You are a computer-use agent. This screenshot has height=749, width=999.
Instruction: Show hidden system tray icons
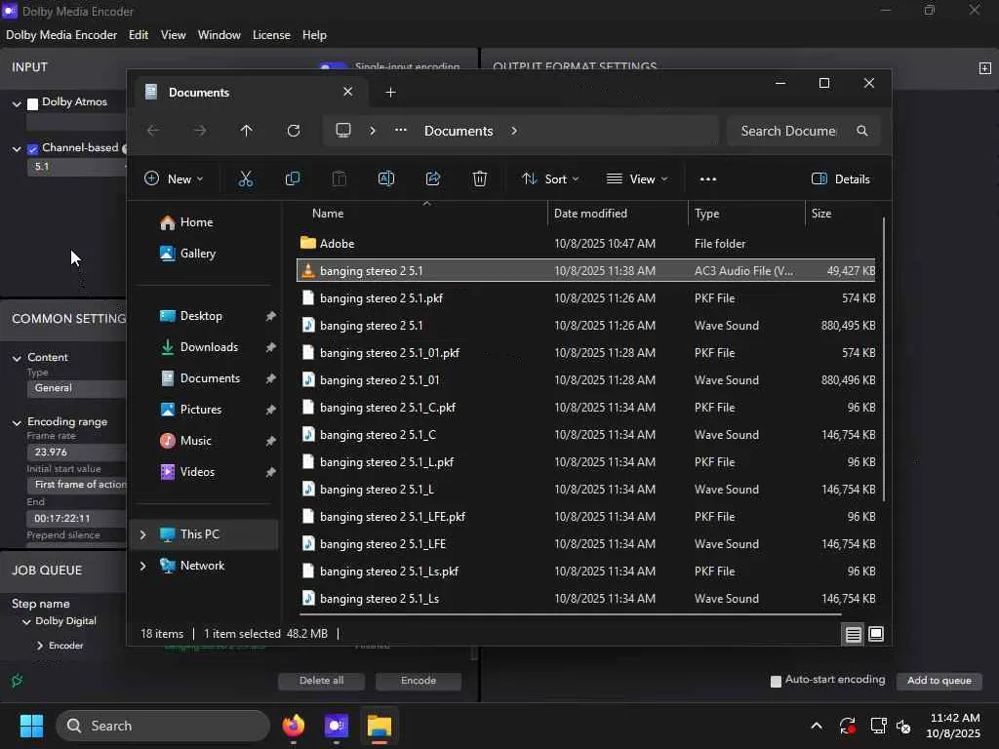tap(817, 726)
